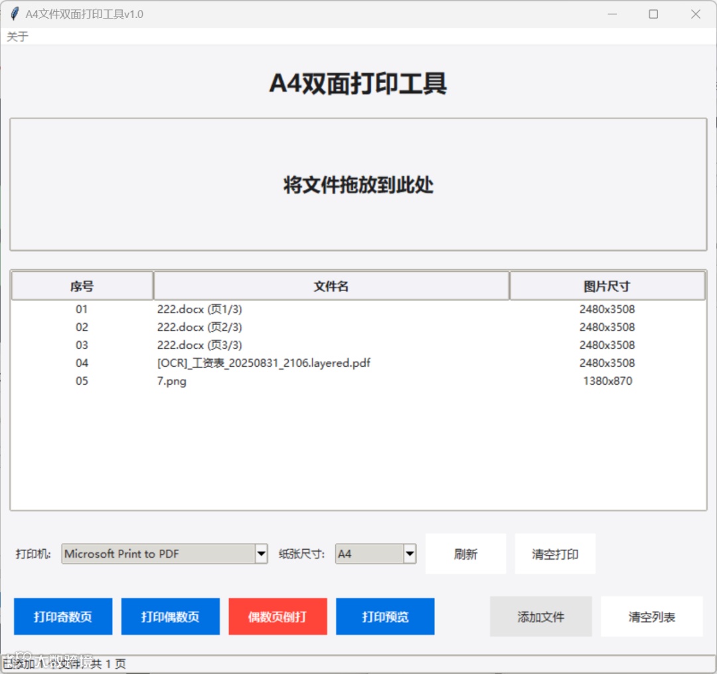Open the 关于 menu

(x=17, y=37)
